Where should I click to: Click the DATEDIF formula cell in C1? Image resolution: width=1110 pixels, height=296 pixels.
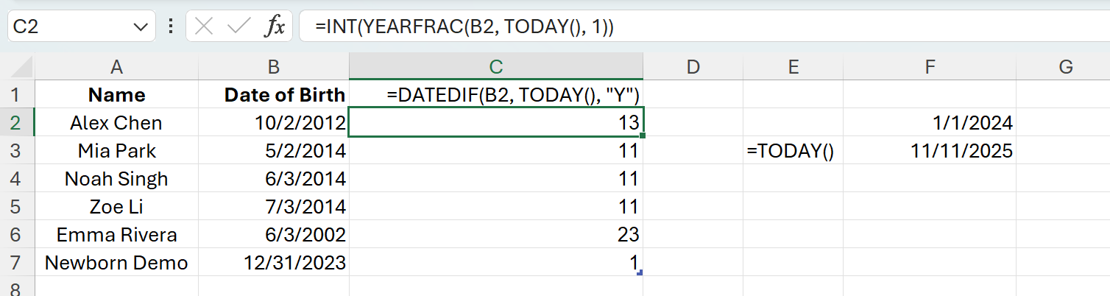click(x=495, y=94)
